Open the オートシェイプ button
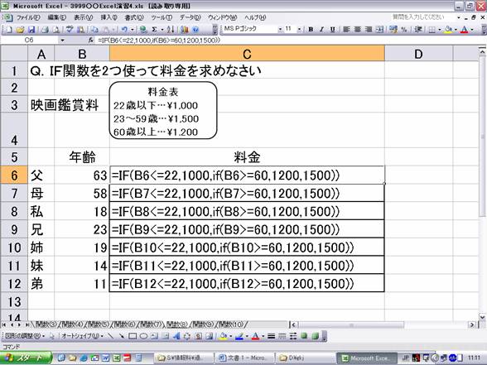The height and width of the screenshot is (365, 487). [82, 336]
